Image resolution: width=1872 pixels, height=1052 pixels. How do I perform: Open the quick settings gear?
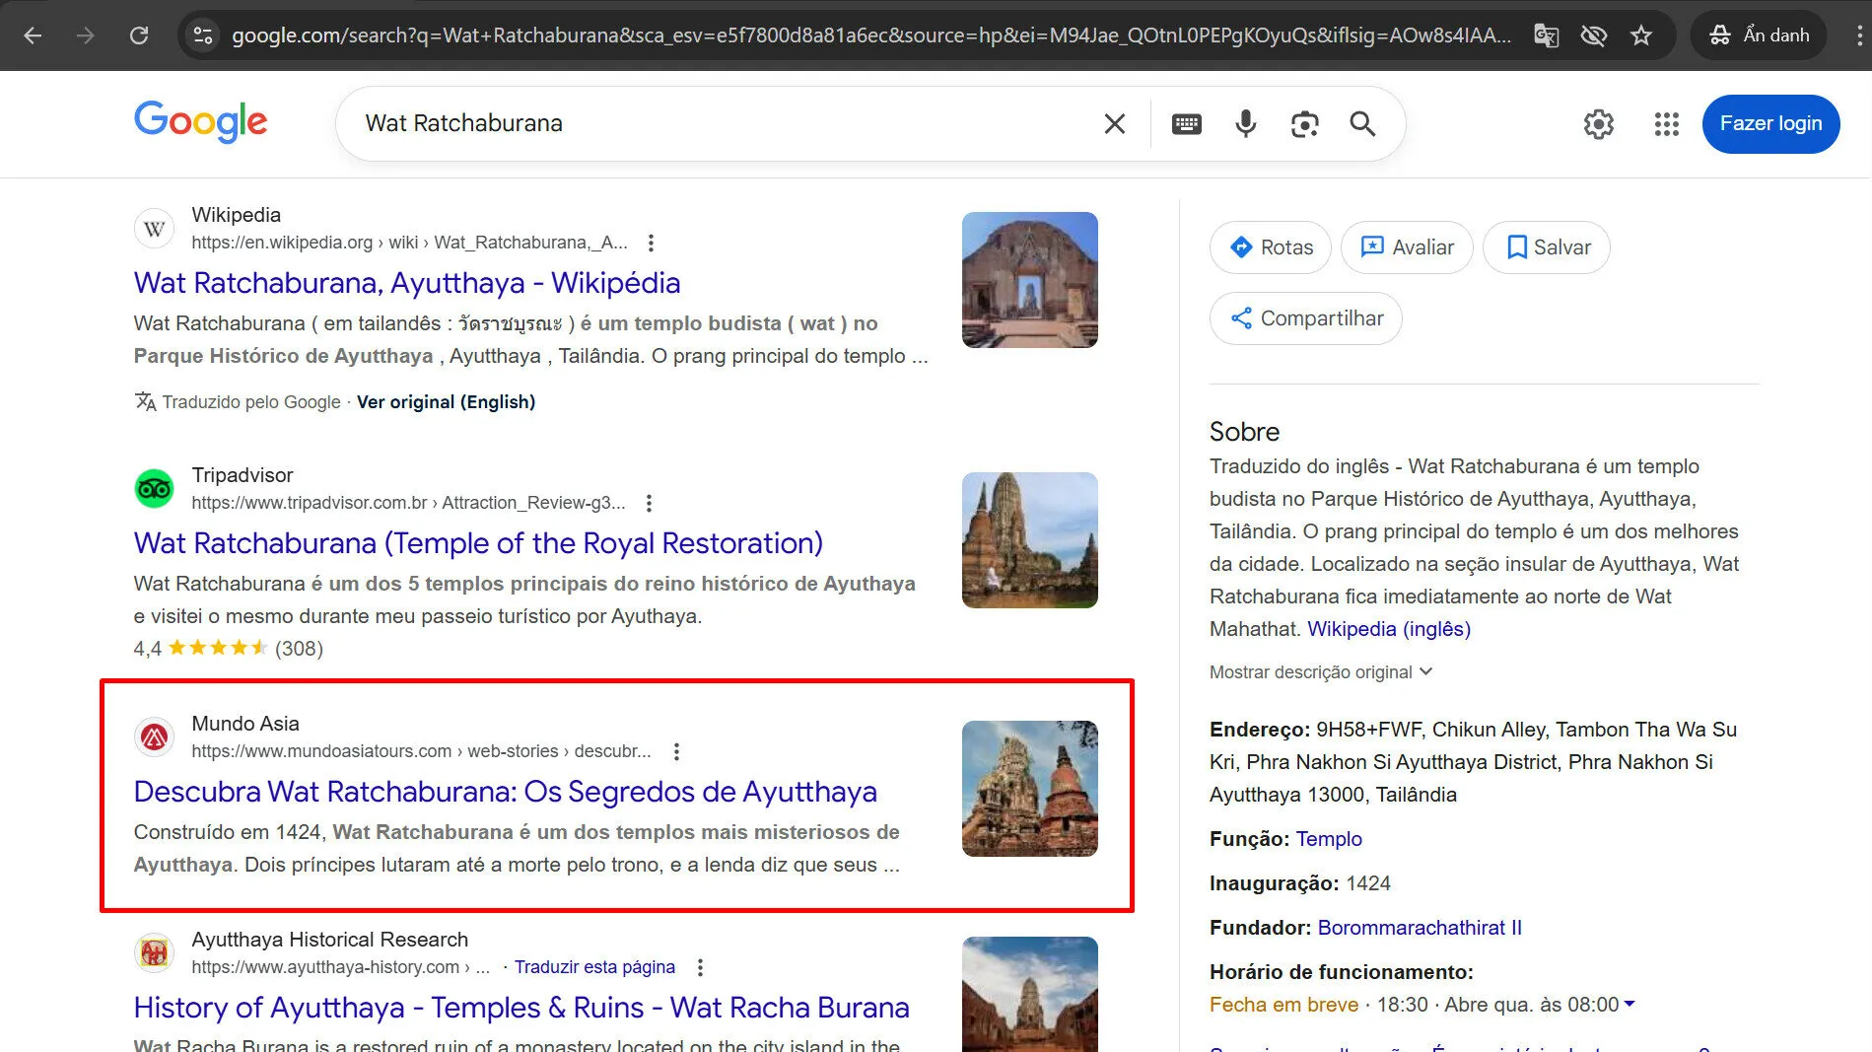tap(1598, 124)
